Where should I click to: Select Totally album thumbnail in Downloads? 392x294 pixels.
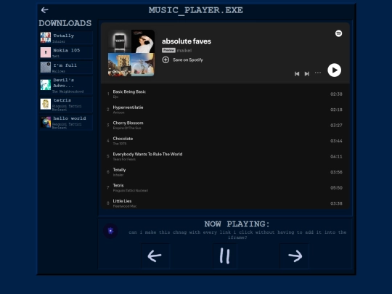point(46,38)
